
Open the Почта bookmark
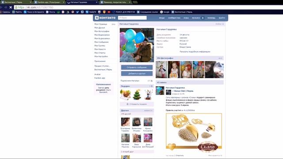click(50, 12)
